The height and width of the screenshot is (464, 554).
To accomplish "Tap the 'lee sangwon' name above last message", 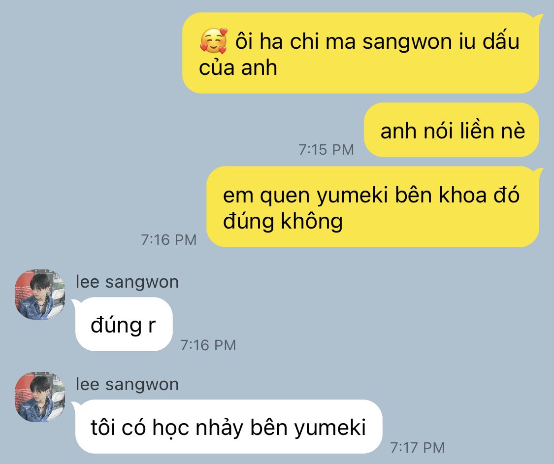I will (x=127, y=384).
